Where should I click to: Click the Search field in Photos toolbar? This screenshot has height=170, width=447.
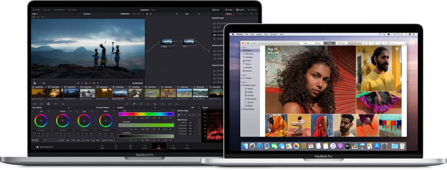[x=396, y=44]
